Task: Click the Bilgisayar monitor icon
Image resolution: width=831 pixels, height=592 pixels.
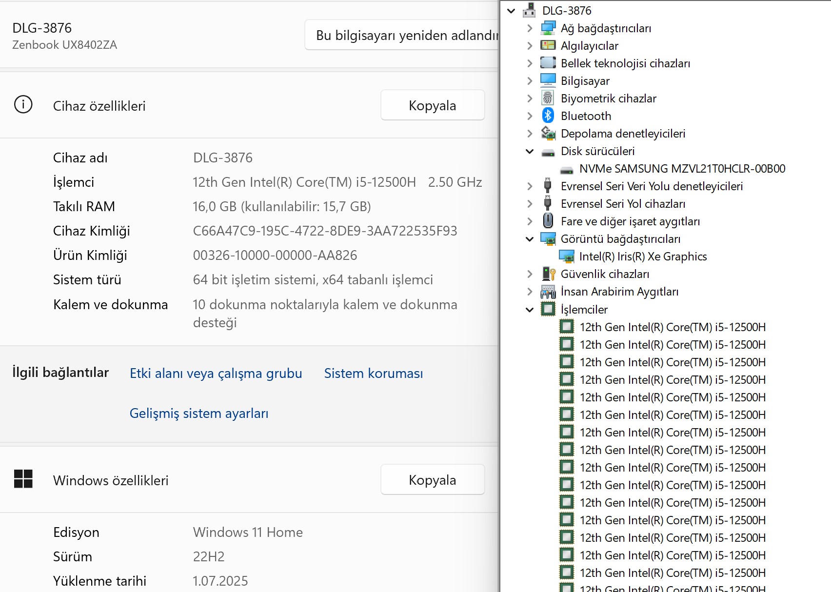Action: 548,81
